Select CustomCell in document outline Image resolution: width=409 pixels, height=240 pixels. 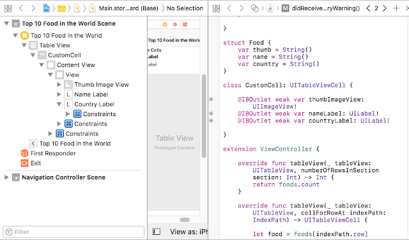tap(65, 56)
